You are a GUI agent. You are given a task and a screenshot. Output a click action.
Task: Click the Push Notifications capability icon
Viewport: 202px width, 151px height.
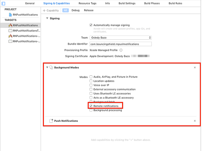(51, 121)
